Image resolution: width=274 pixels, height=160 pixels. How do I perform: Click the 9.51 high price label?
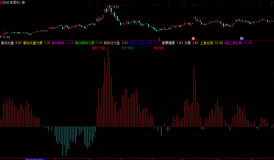click(x=116, y=7)
